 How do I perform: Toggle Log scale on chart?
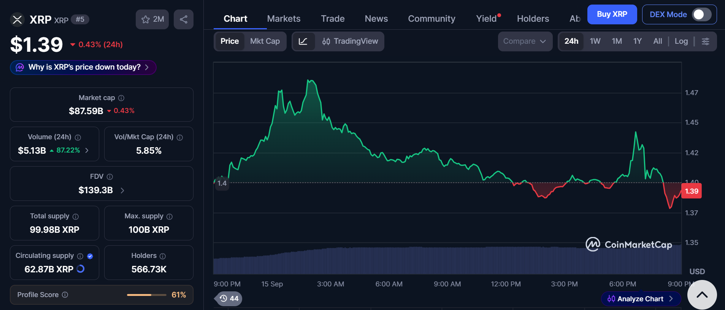point(681,41)
